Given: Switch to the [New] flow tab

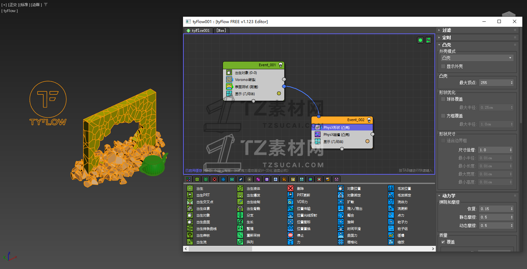Looking at the screenshot, I should (x=221, y=30).
